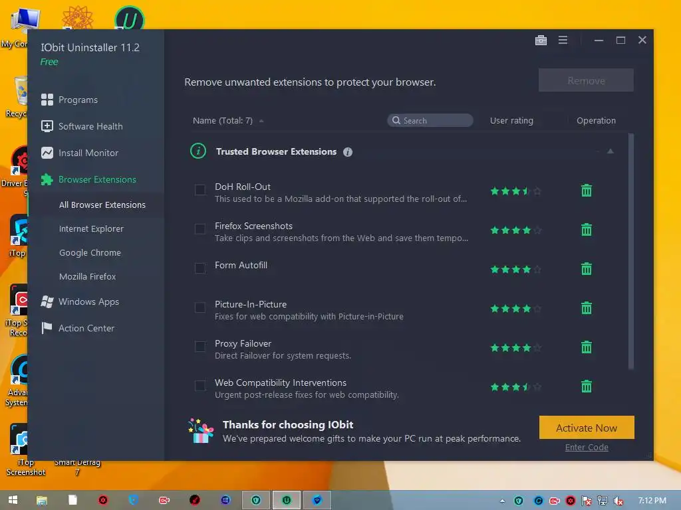Check the Form Autofill checkbox
This screenshot has height=510, width=681.
coord(200,268)
